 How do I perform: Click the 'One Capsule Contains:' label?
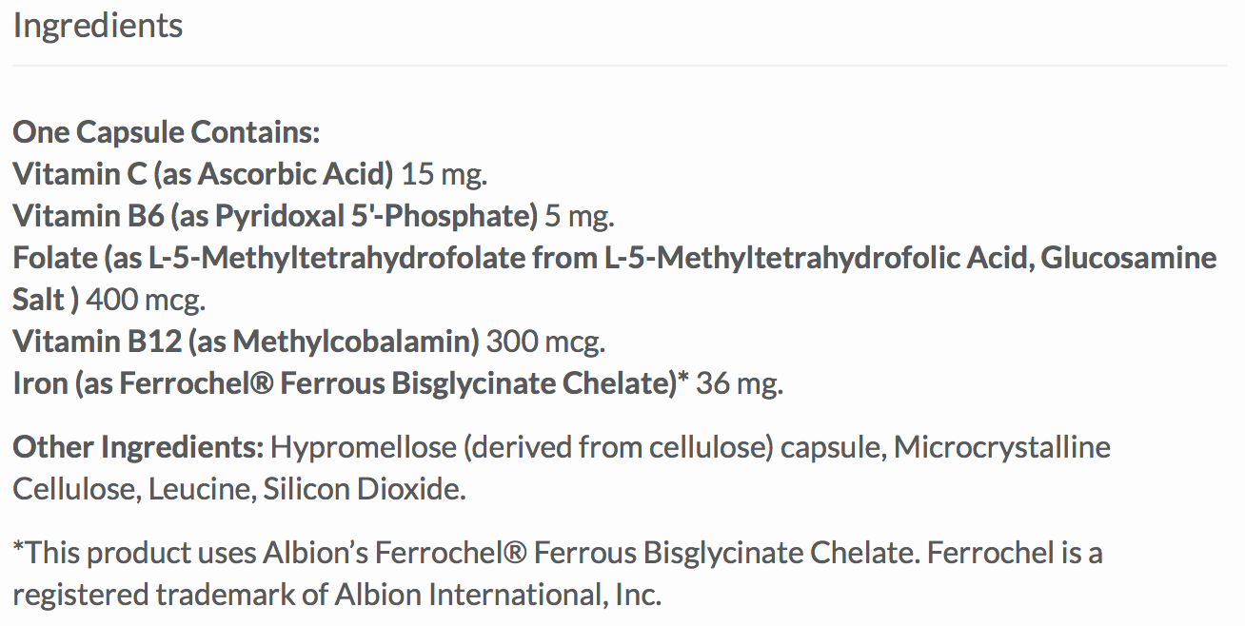[166, 132]
